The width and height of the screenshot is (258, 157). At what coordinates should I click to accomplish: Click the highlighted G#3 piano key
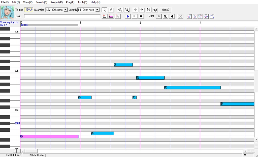(x=17, y=123)
